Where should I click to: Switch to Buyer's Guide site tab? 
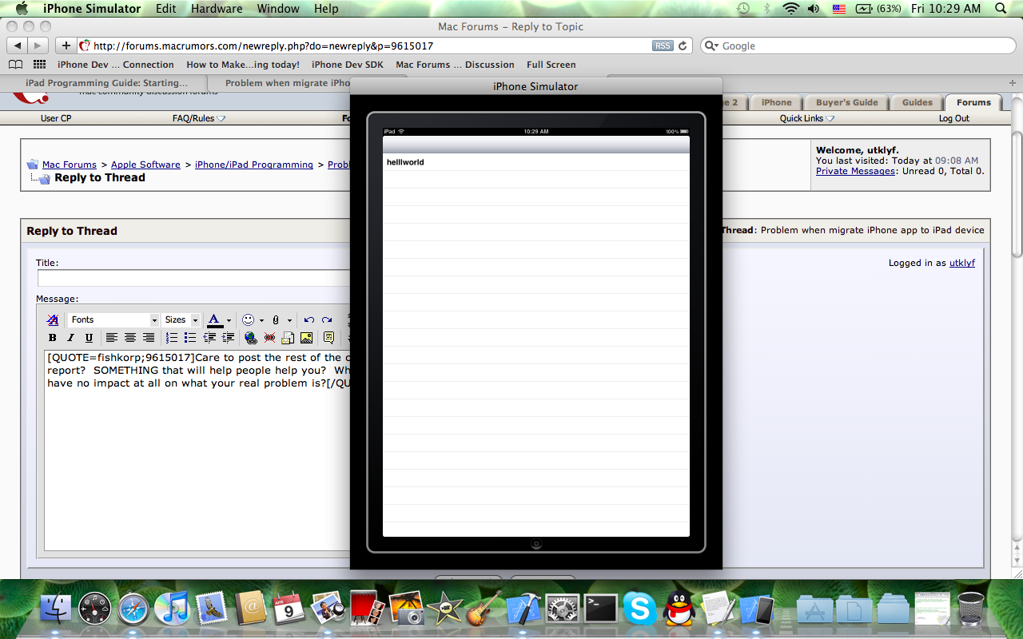pyautogui.click(x=846, y=102)
